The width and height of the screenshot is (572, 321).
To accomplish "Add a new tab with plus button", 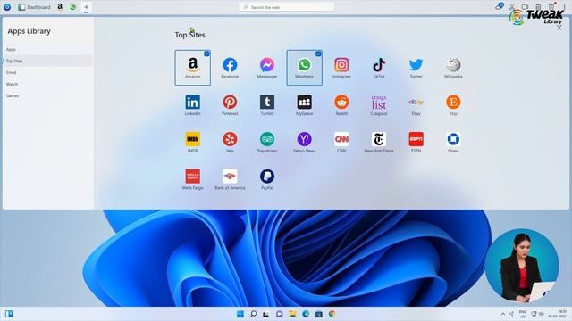I will [x=86, y=7].
